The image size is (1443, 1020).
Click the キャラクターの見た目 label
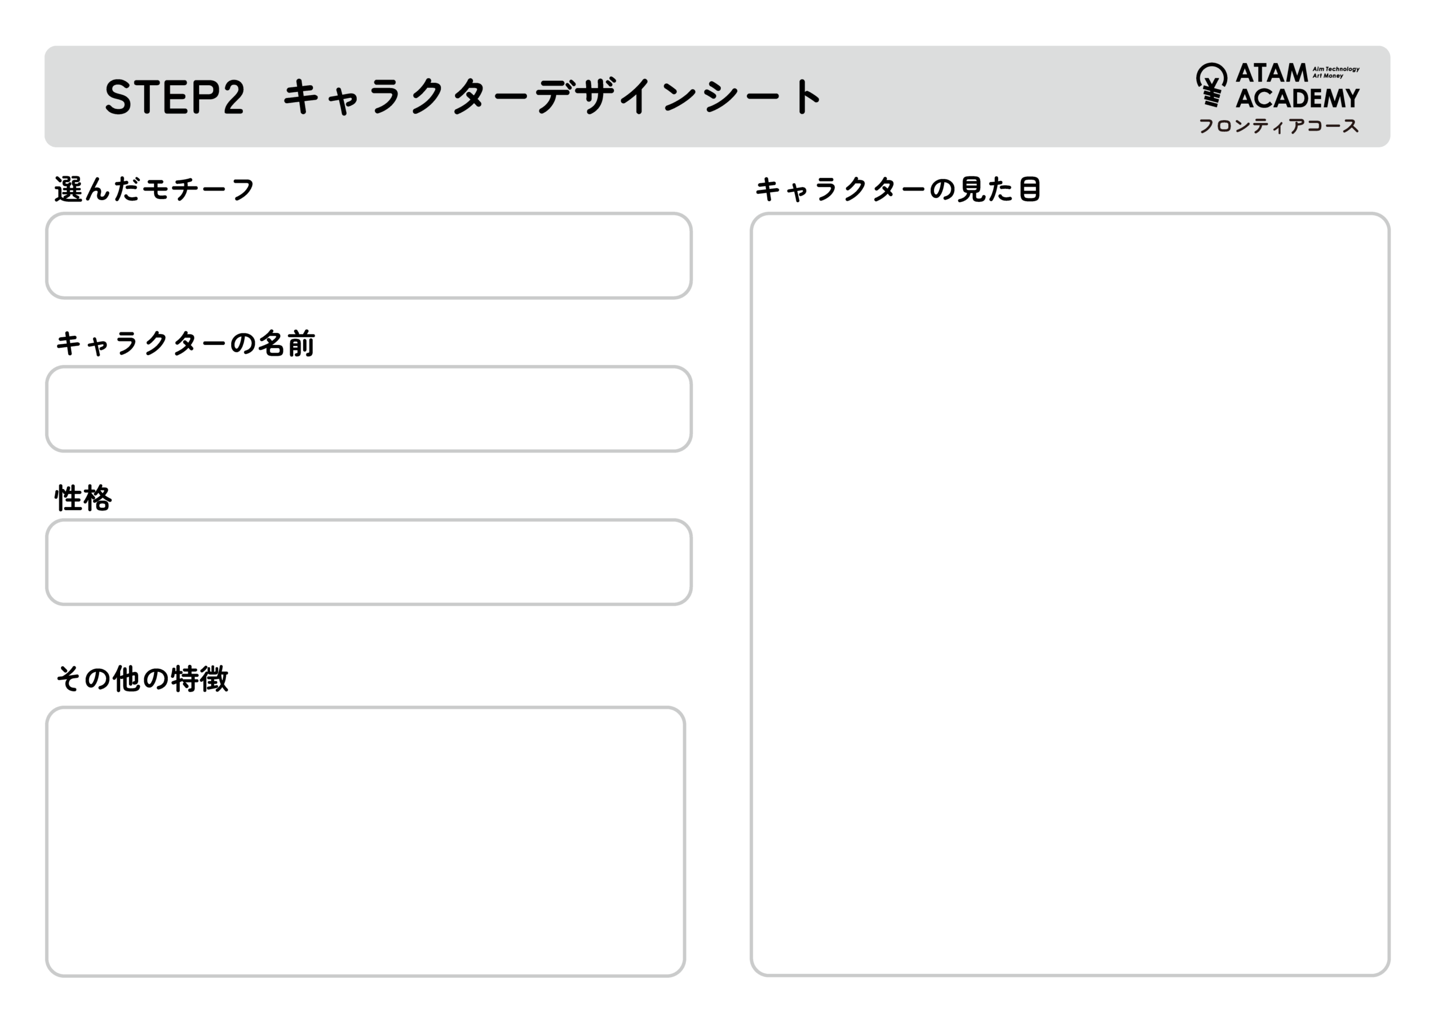point(897,189)
